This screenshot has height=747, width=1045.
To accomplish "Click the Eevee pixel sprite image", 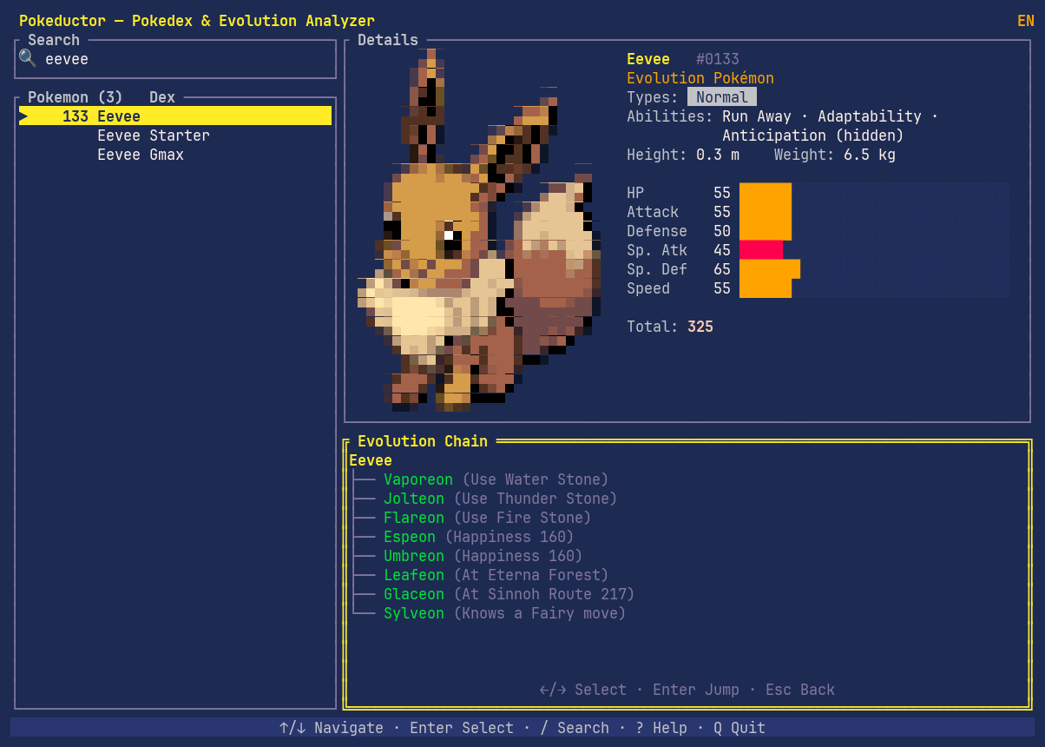I will [477, 230].
